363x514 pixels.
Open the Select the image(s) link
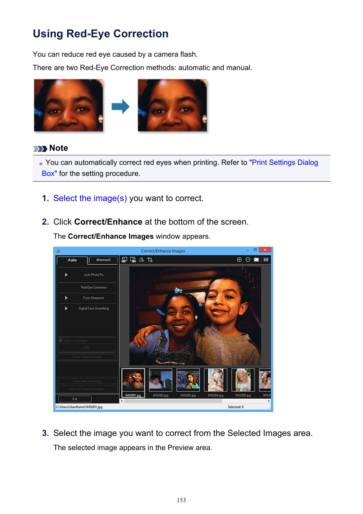[x=90, y=198]
